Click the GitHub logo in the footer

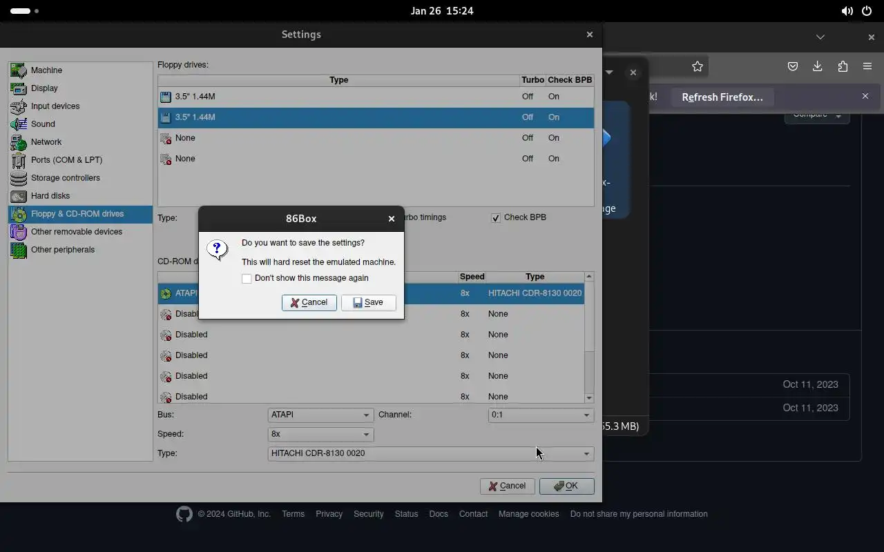click(x=184, y=514)
